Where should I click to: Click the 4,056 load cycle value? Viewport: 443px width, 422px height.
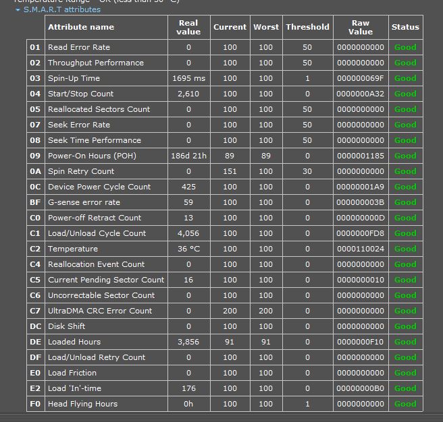coord(188,233)
